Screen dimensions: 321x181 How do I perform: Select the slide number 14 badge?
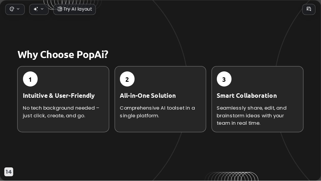click(x=9, y=172)
